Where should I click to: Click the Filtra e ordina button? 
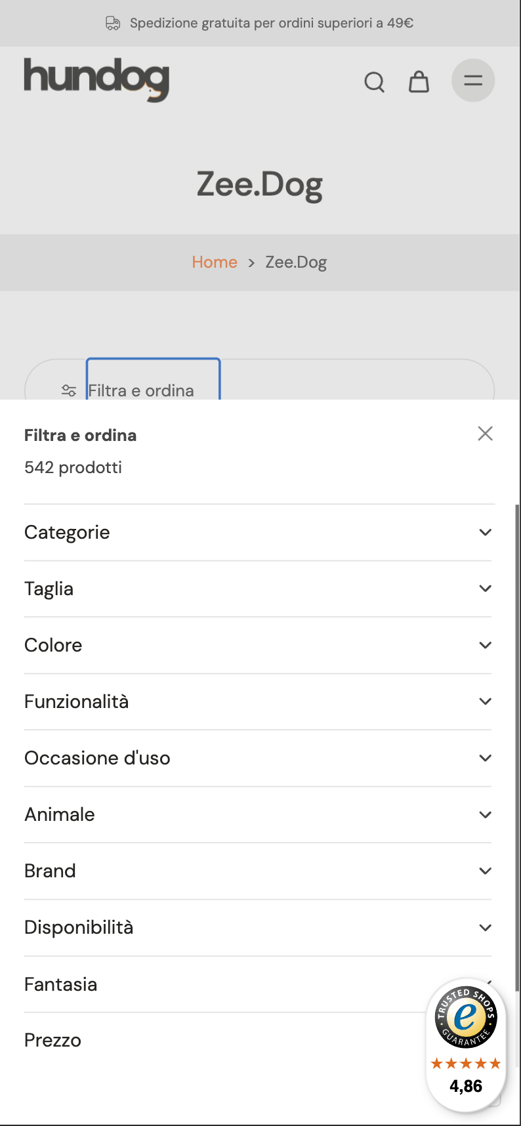(x=153, y=381)
